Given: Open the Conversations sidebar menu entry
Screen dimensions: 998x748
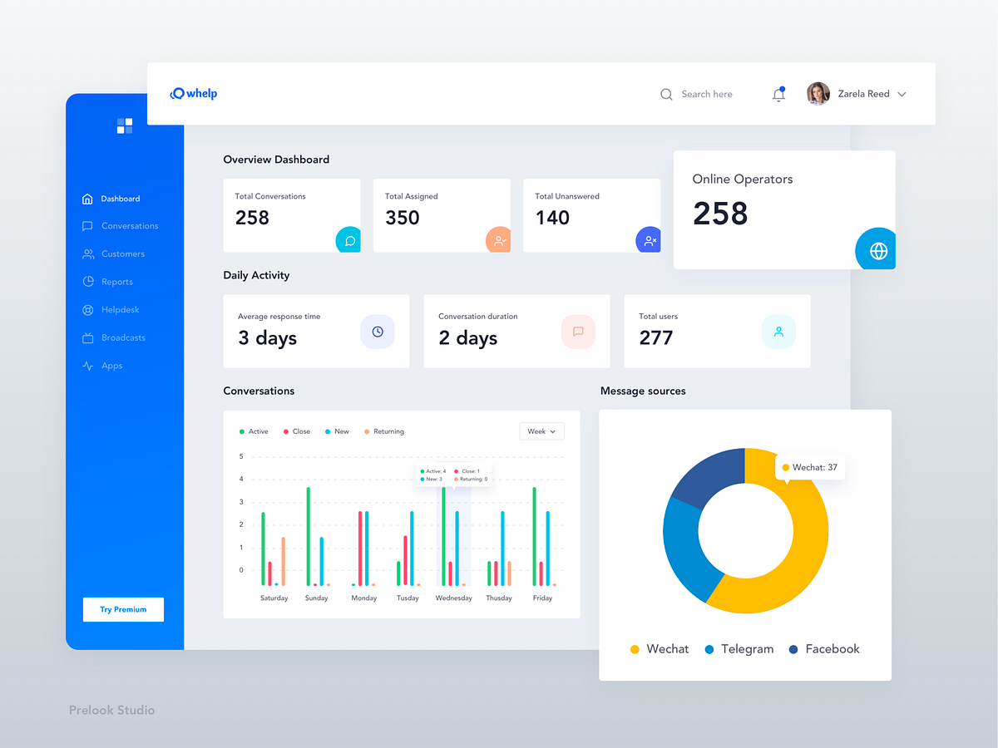Looking at the screenshot, I should click(130, 226).
